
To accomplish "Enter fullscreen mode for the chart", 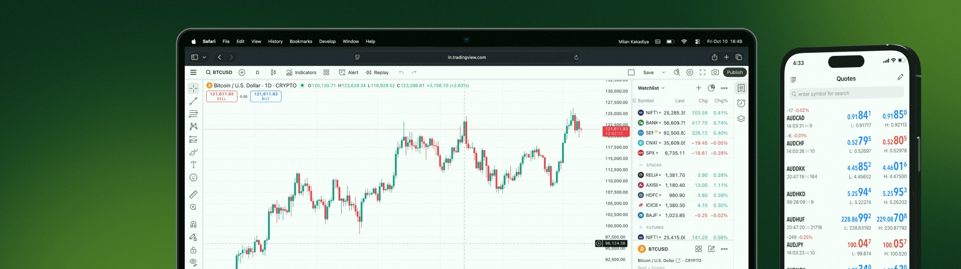I will point(703,72).
